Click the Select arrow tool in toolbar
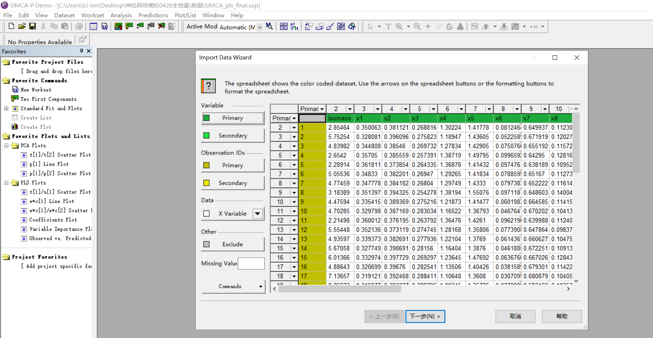653x338 pixels. 370,26
